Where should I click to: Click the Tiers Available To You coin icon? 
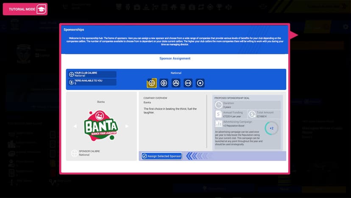click(71, 82)
